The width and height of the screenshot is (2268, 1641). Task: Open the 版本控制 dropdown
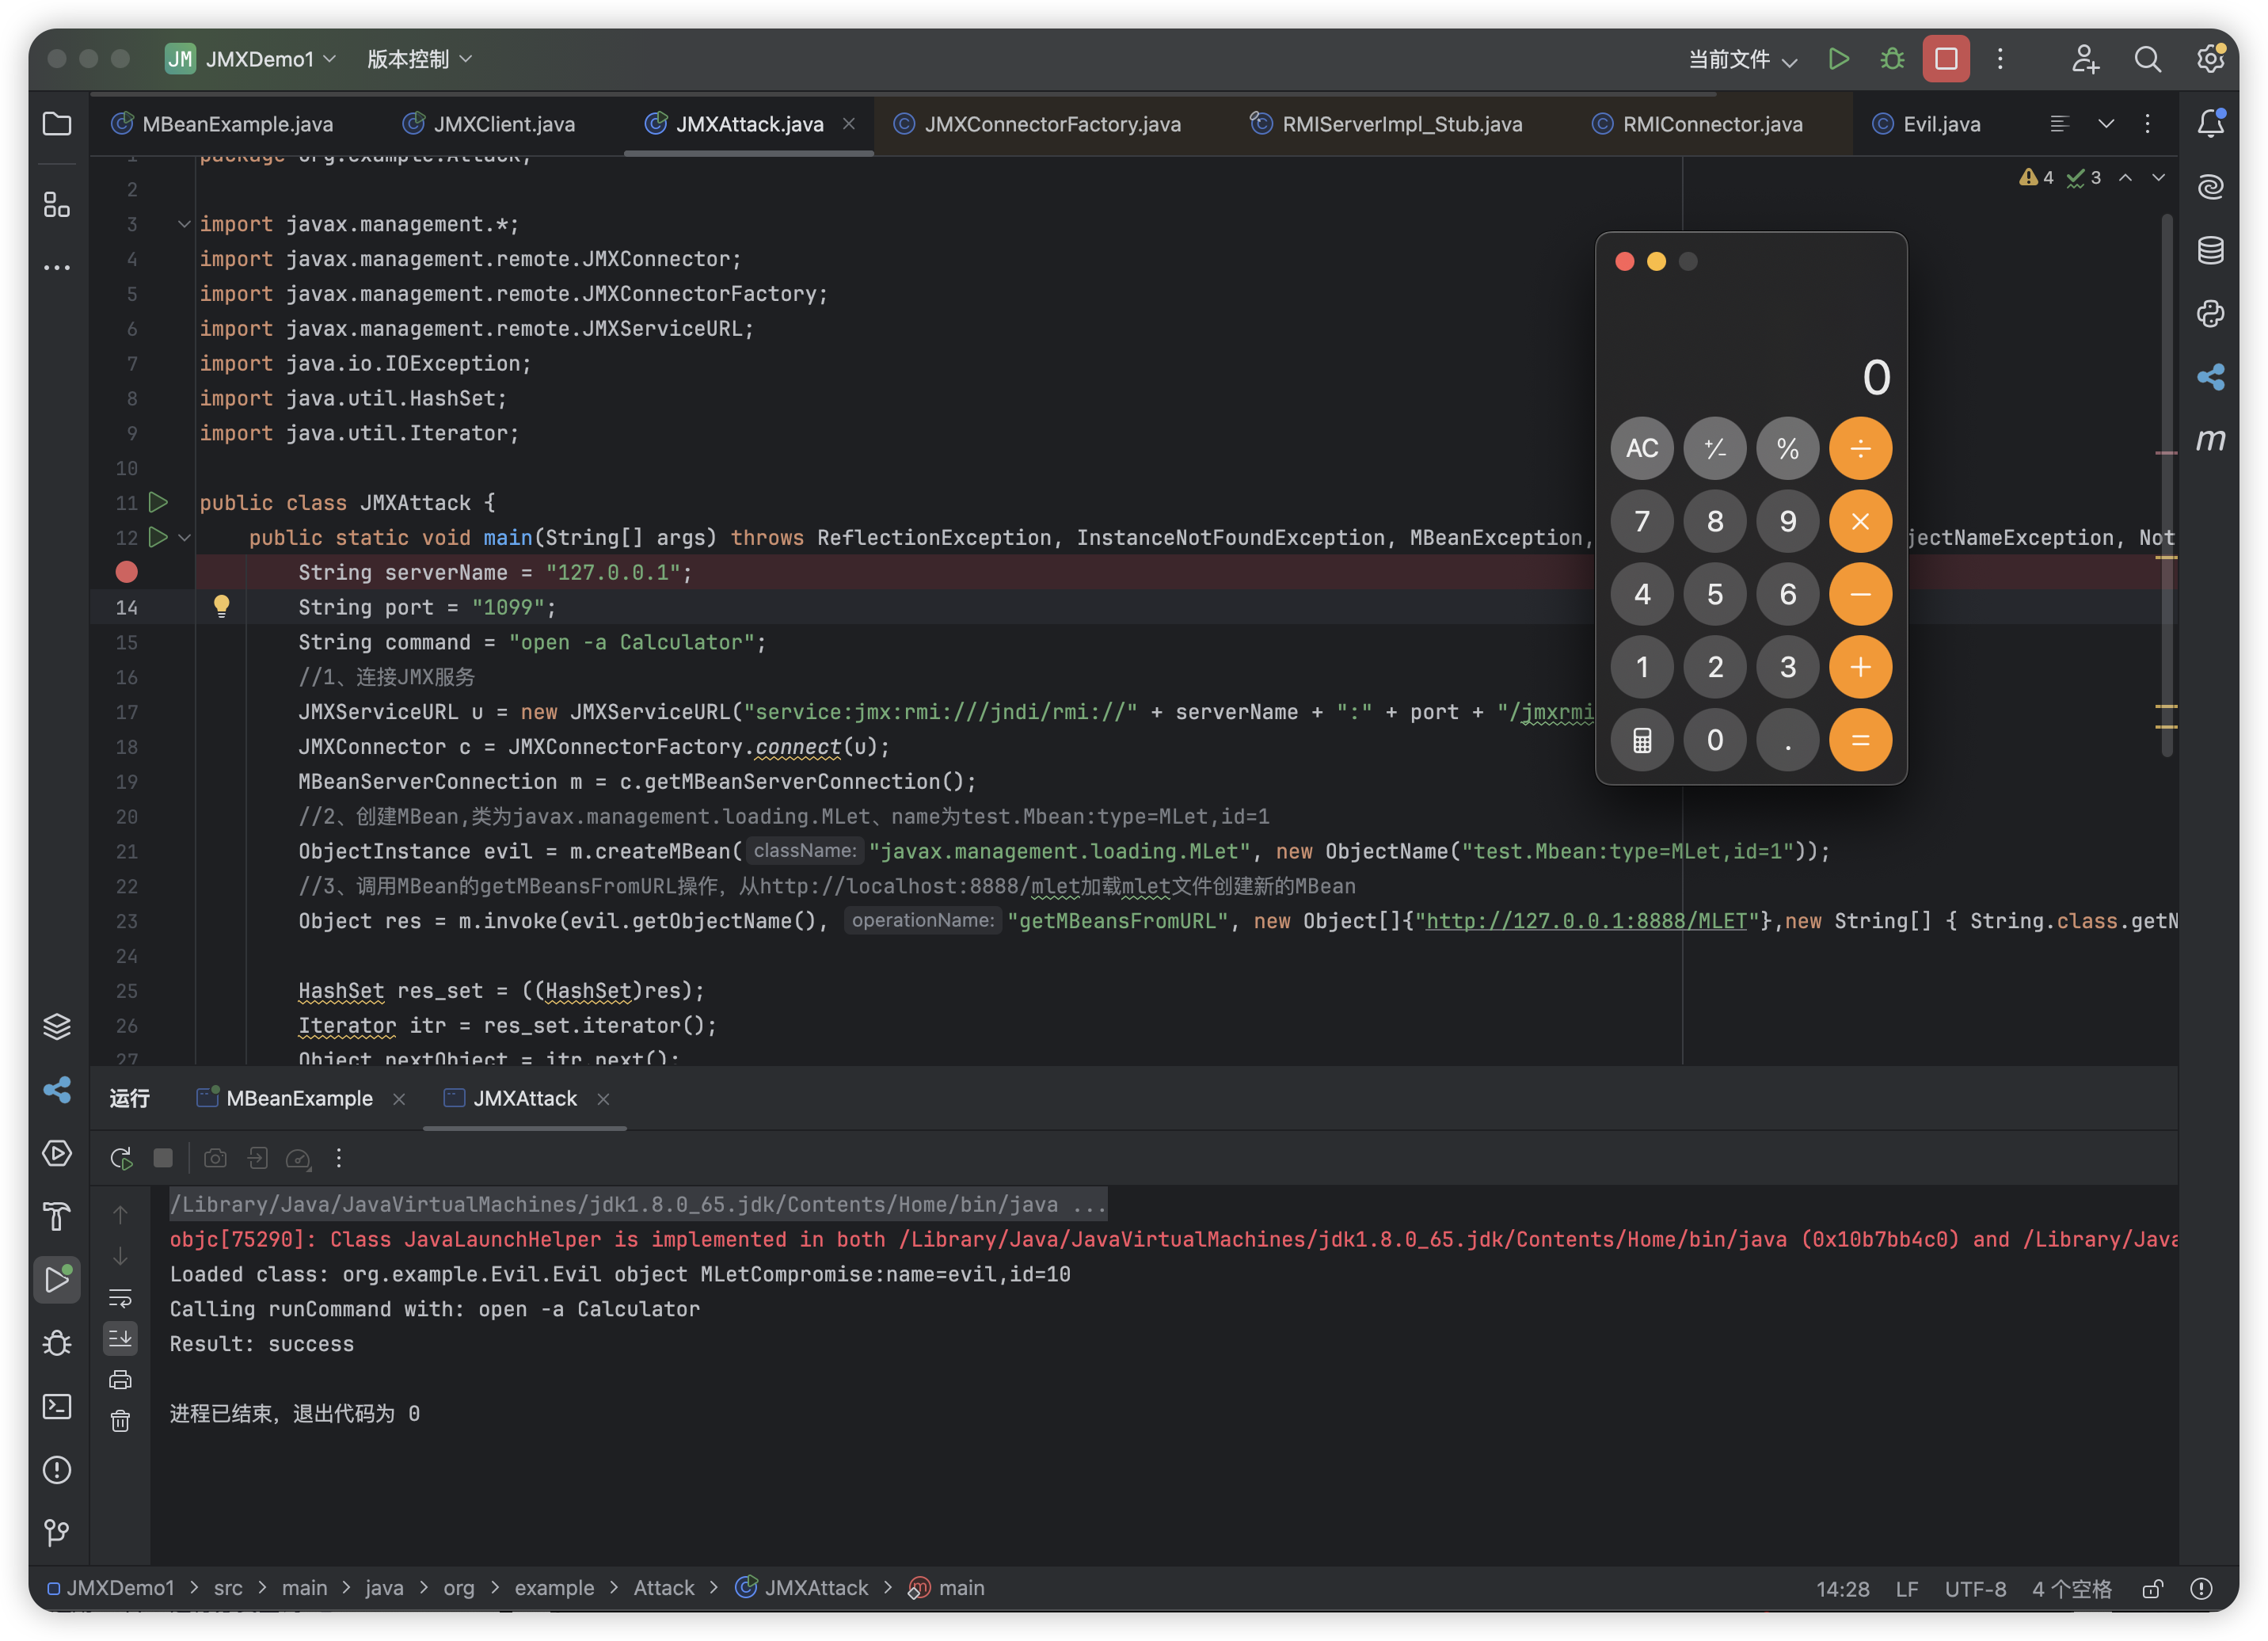419,59
